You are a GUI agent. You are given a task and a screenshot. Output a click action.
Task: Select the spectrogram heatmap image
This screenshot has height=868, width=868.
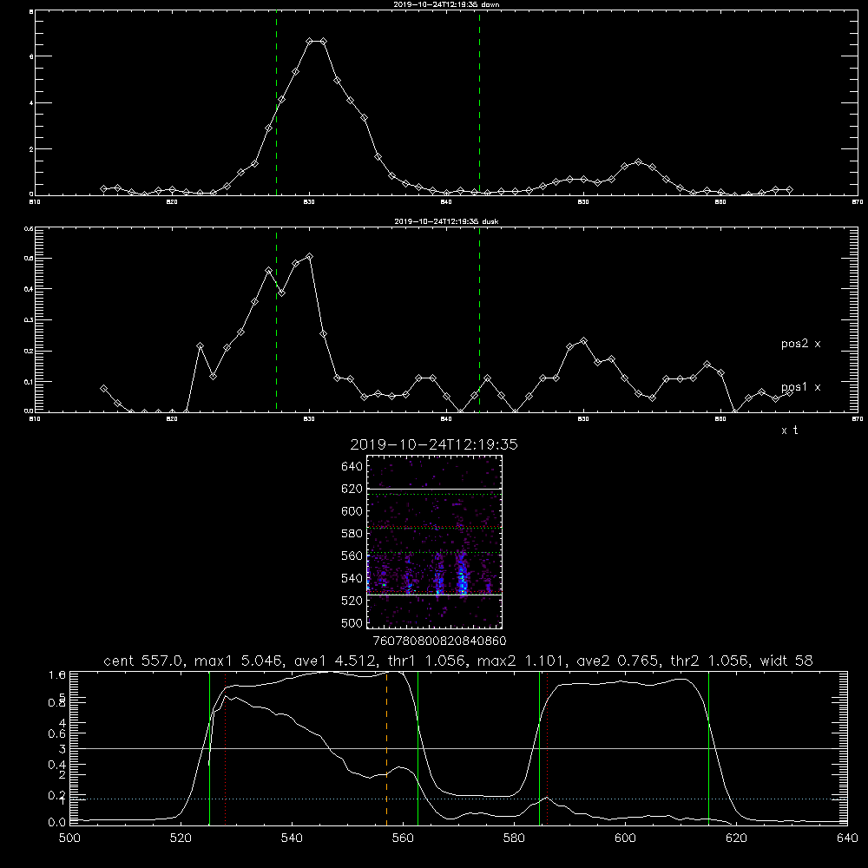coord(435,542)
